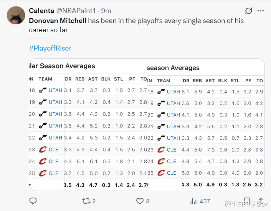The width and height of the screenshot is (271, 211).
Task: Open Calenta's profile avatar
Action: 15,16
